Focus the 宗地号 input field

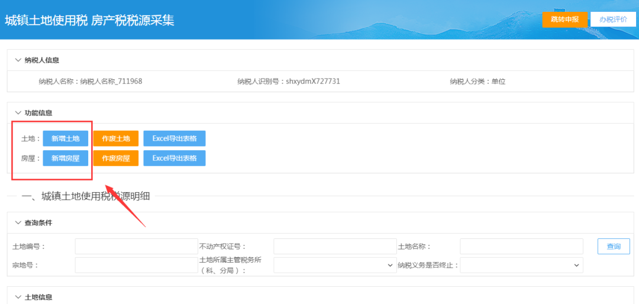137,266
